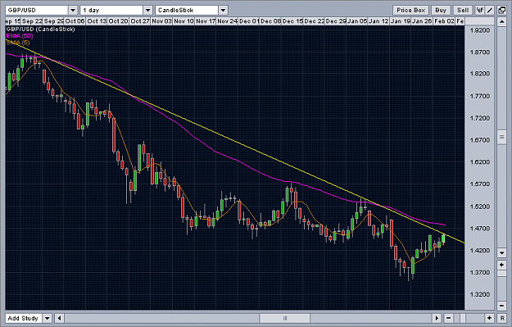Zoom out the time axis with minus
Screen dimensions: 512x327
pos(449,318)
